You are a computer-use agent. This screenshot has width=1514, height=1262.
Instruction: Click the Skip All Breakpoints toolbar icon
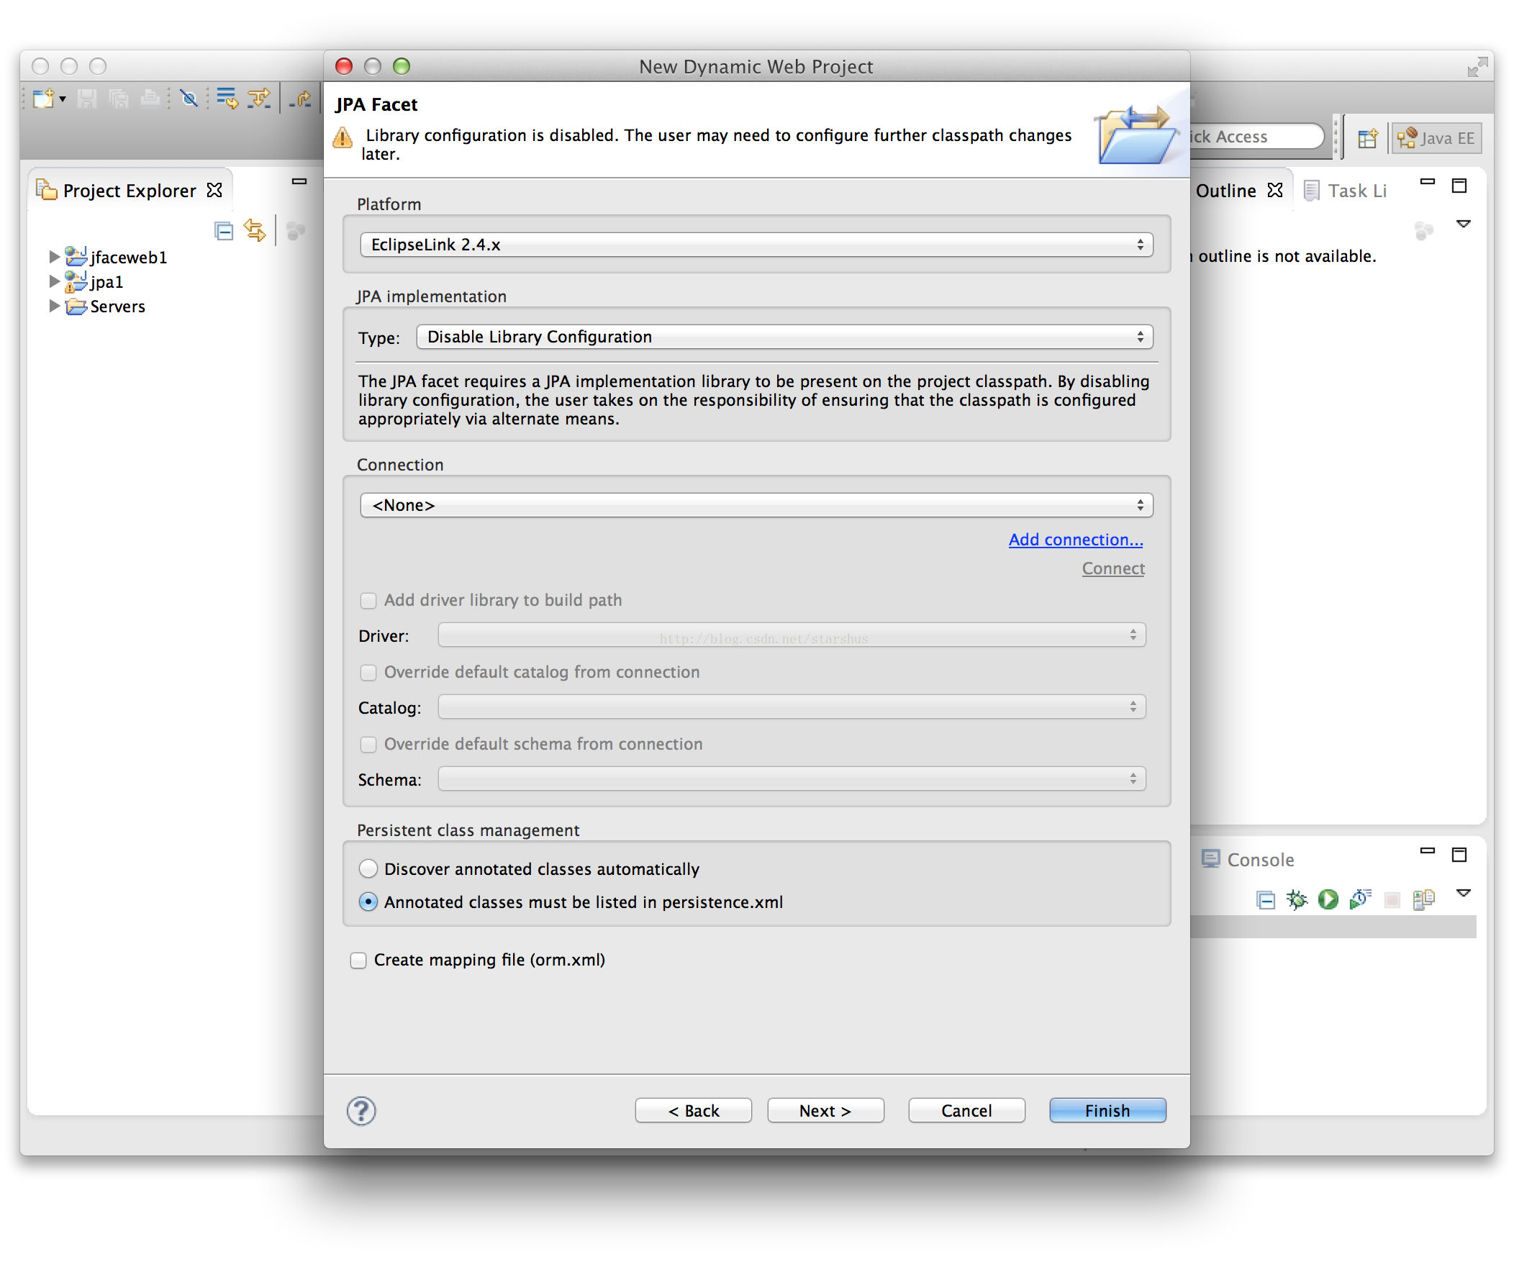[189, 98]
